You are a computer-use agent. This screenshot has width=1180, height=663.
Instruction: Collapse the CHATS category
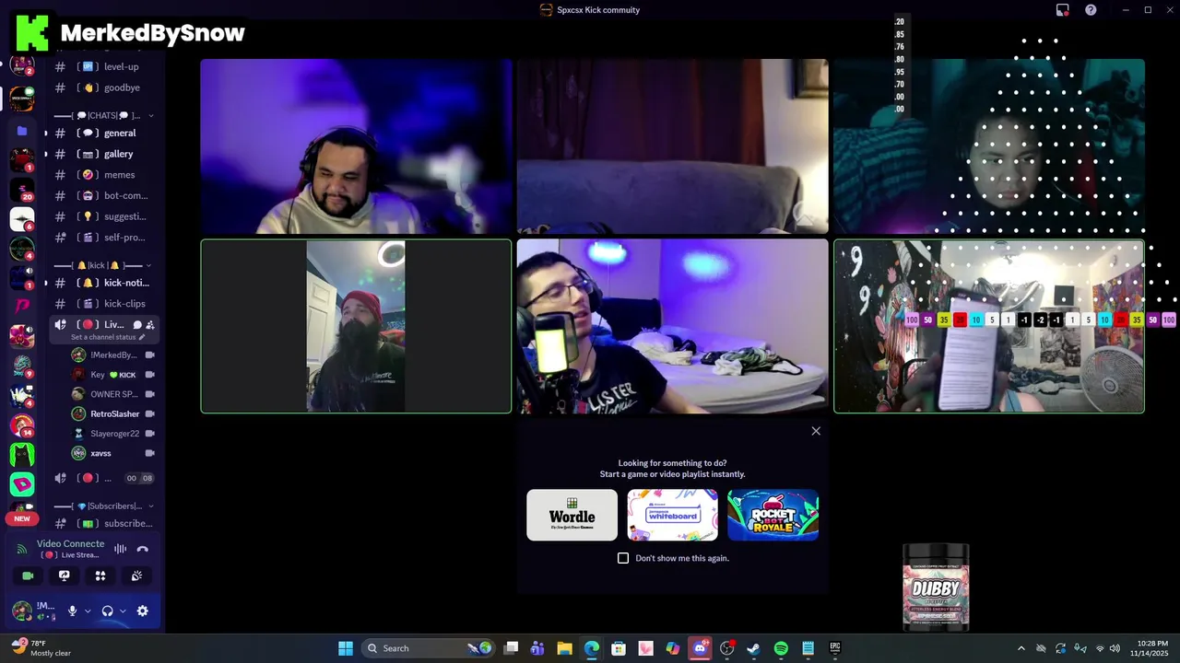pyautogui.click(x=103, y=115)
